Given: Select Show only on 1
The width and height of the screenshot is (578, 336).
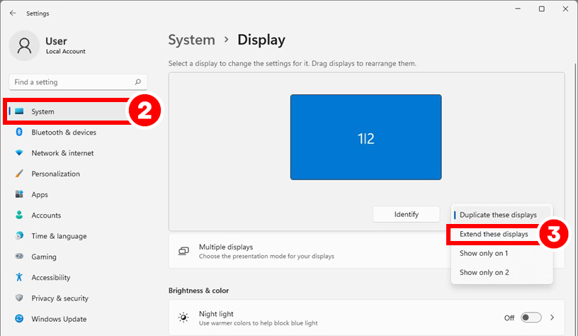Looking at the screenshot, I should coord(501,253).
